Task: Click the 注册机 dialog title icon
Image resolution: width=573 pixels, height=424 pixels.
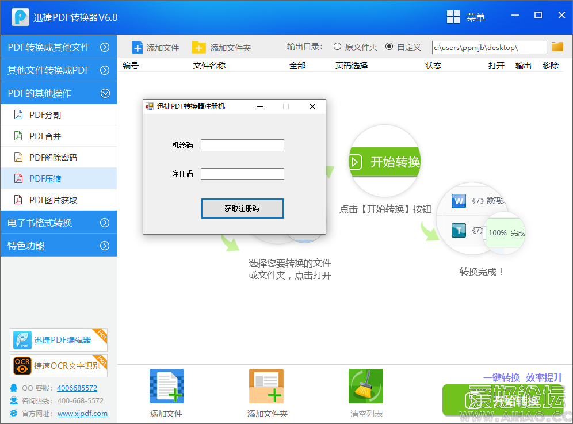Action: coord(150,106)
